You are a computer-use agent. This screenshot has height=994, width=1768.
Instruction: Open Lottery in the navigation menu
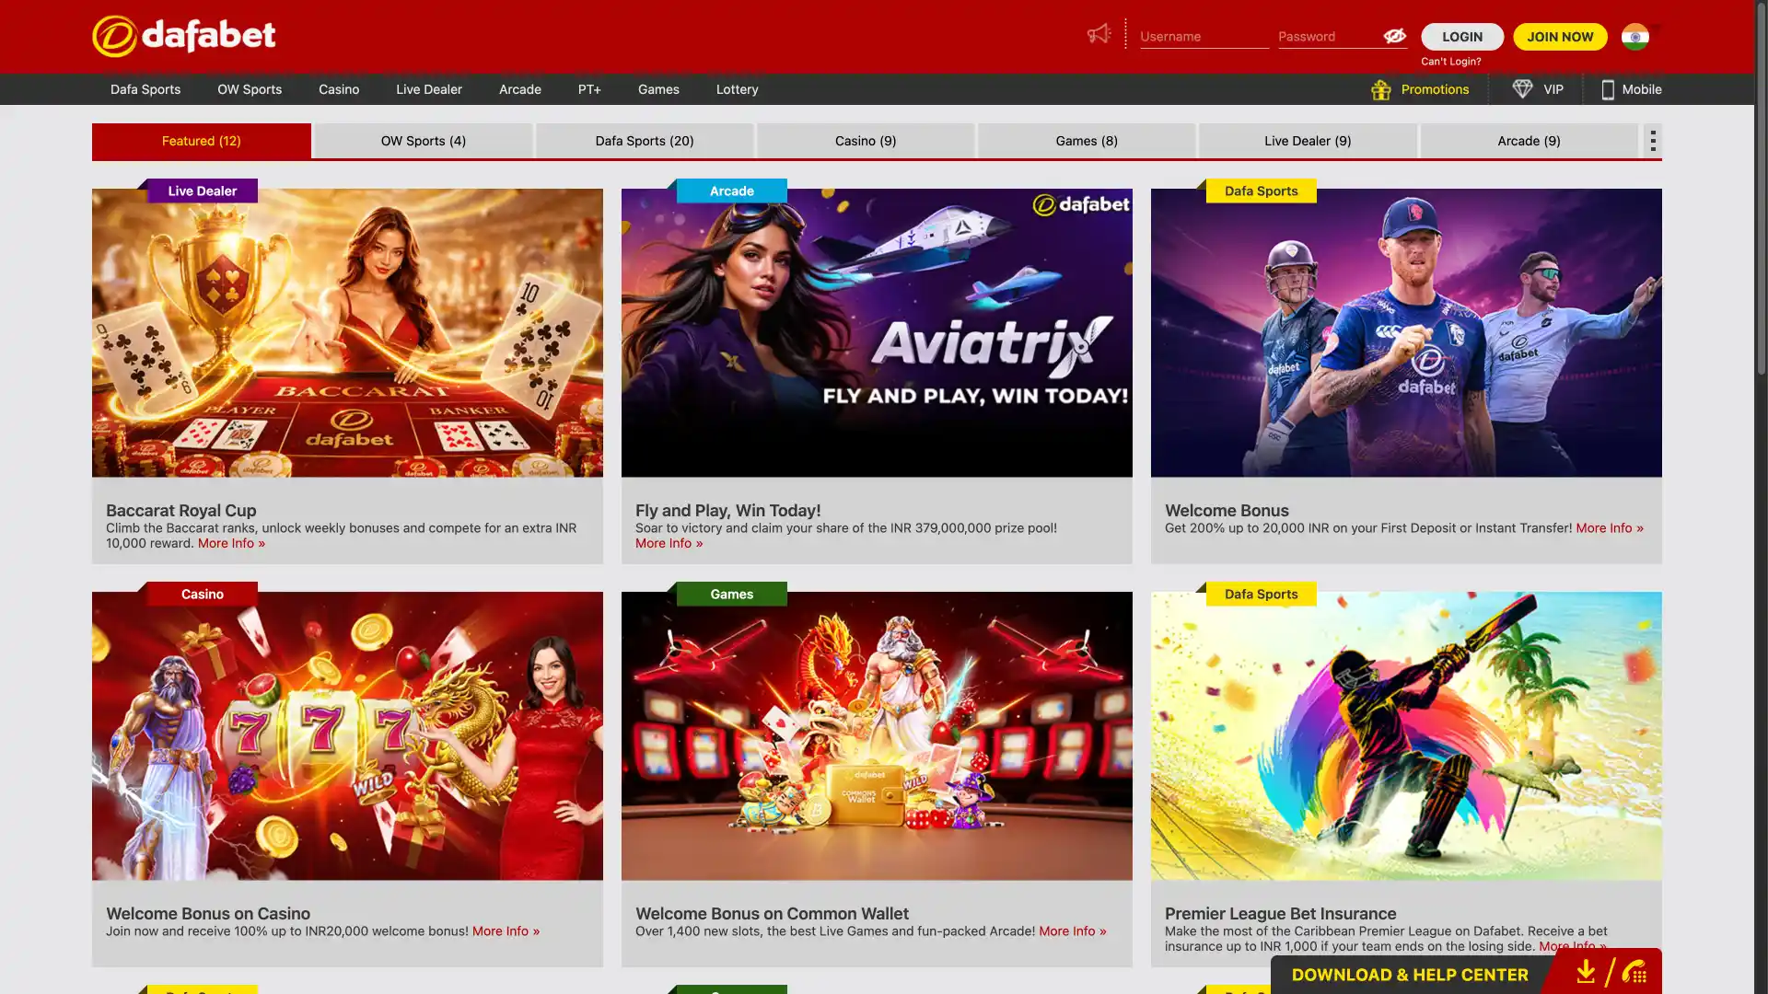(738, 89)
